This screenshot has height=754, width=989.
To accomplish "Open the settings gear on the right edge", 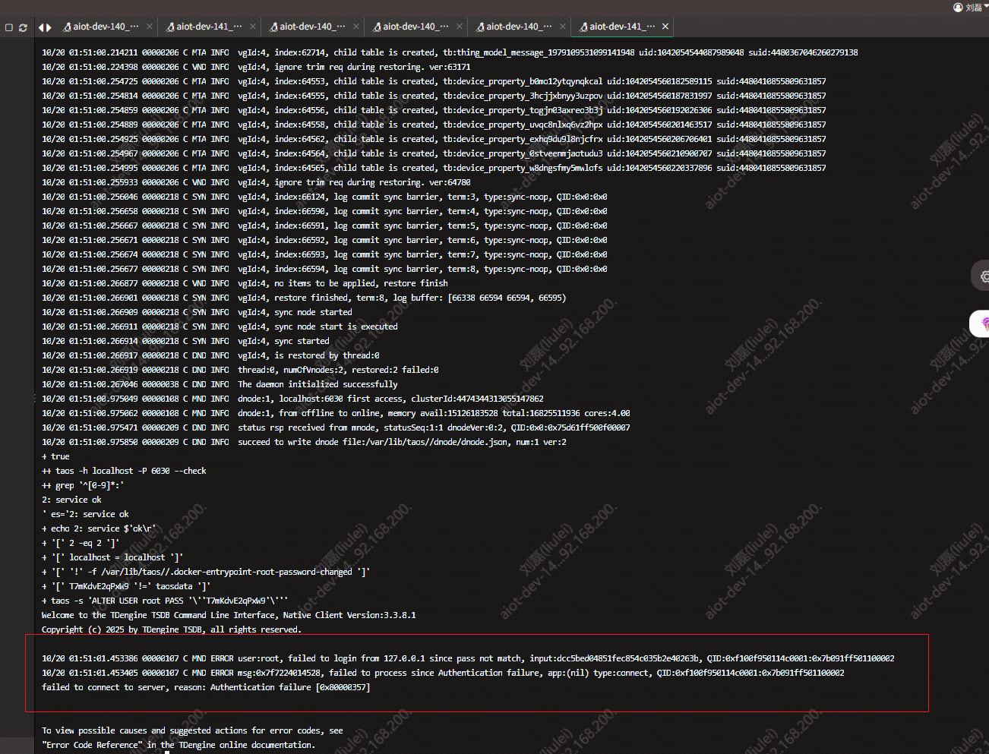I will coord(984,276).
